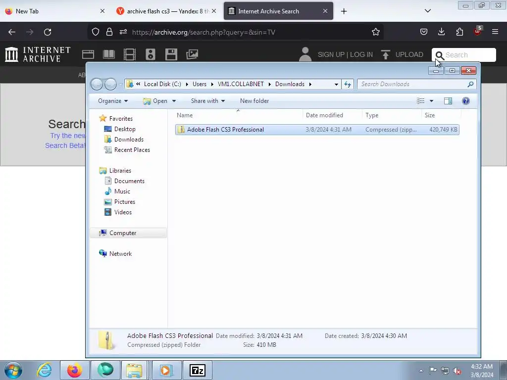Click the Open button in Explorer toolbar
The height and width of the screenshot is (380, 507).
coord(155,101)
